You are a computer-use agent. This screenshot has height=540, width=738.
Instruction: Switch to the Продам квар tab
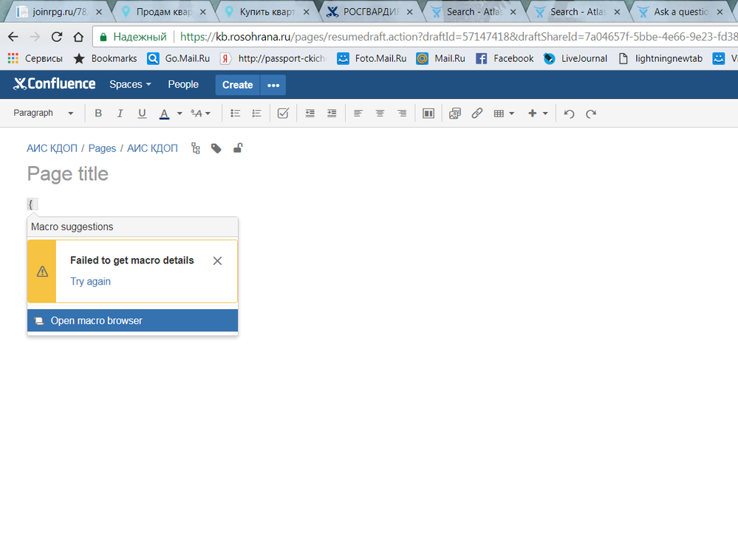coord(164,12)
